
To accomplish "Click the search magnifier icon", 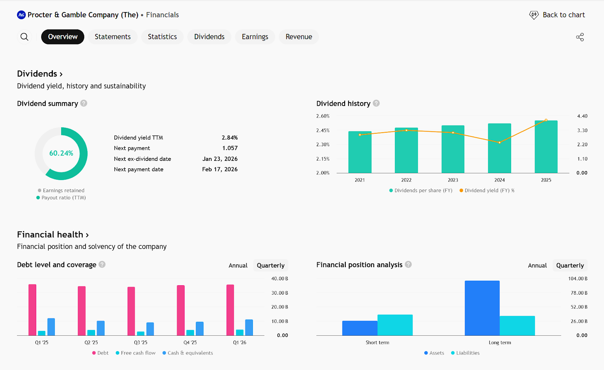I will [x=25, y=37].
